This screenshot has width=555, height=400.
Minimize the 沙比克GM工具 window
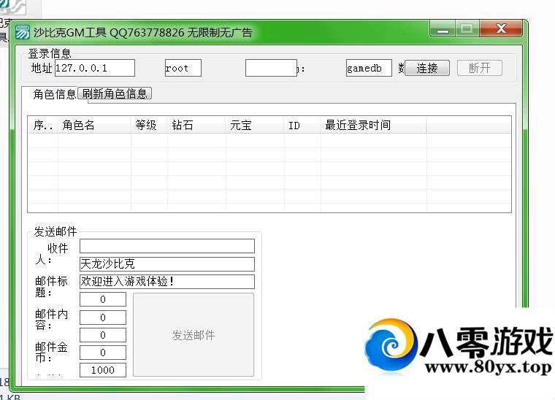(443, 28)
